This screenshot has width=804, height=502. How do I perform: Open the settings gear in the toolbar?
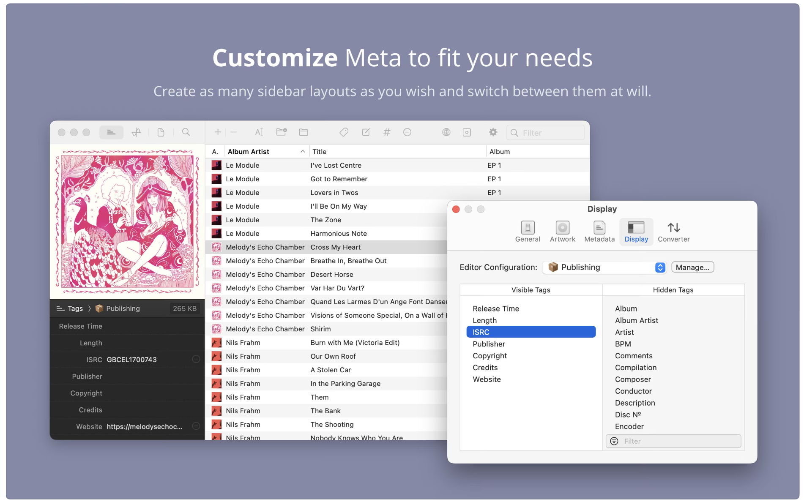pos(493,132)
